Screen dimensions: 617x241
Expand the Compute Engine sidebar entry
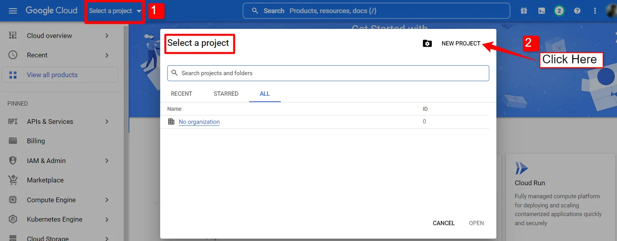coord(51,200)
